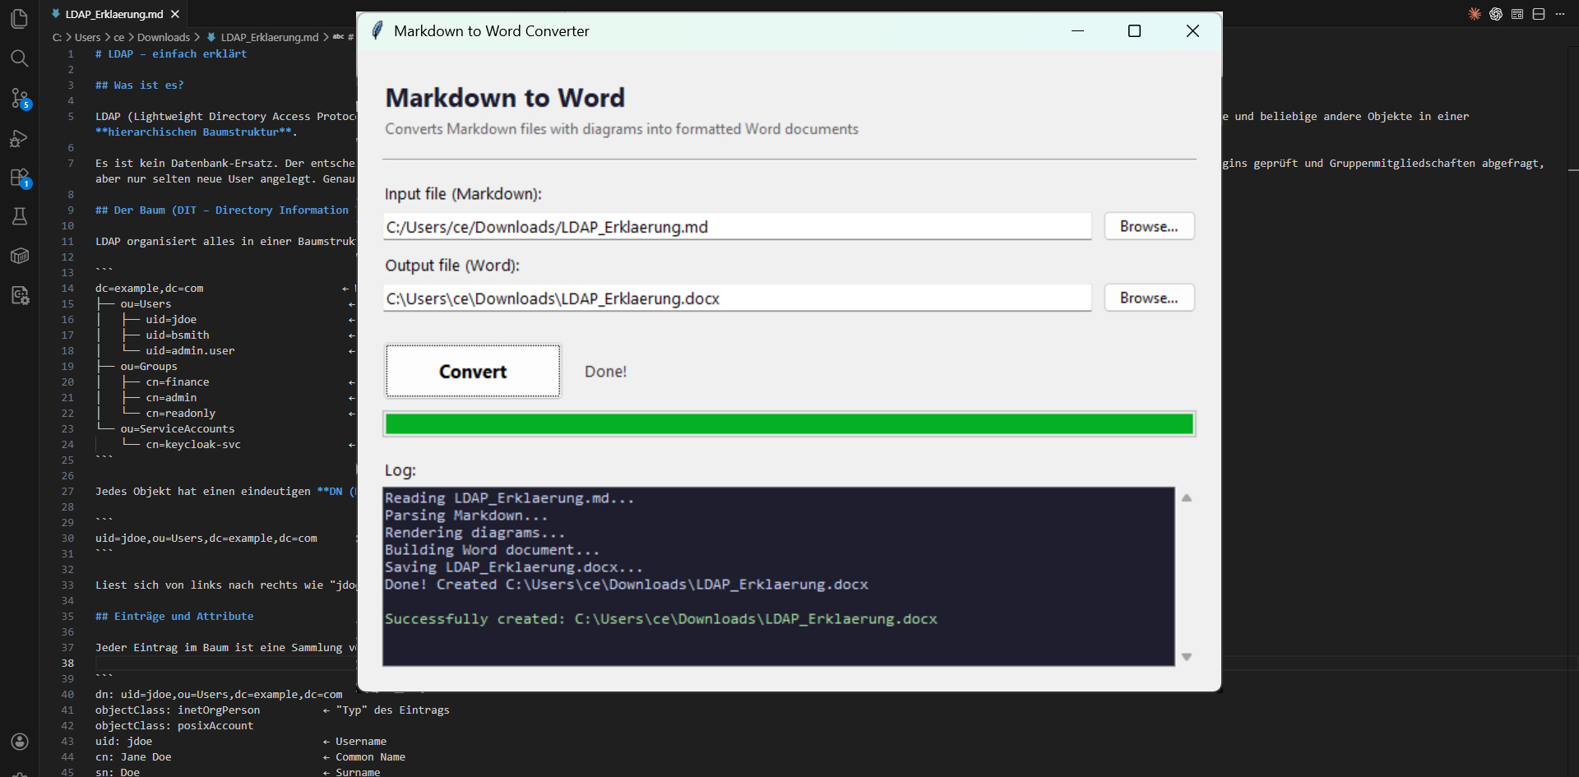Open the Search view in sidebar

pyautogui.click(x=20, y=58)
